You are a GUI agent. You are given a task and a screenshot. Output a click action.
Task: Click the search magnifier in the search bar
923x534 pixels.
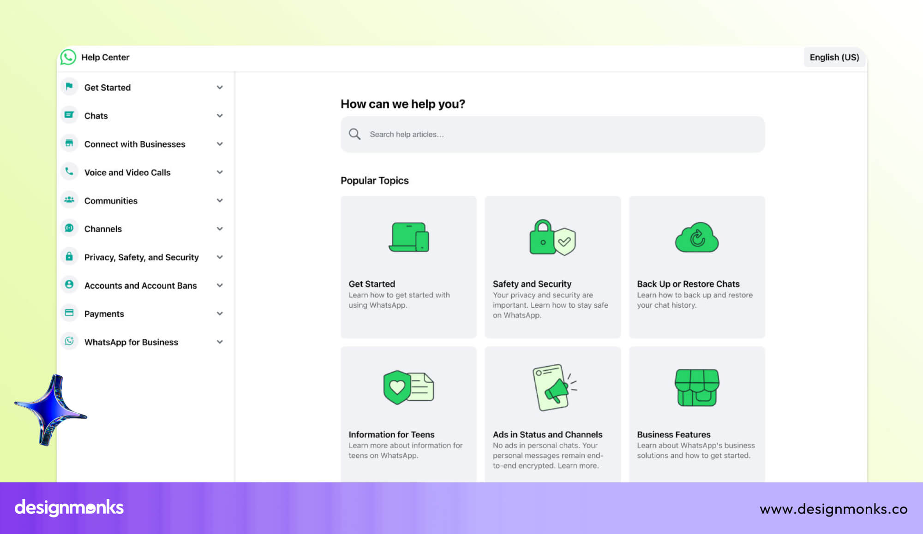[354, 134]
